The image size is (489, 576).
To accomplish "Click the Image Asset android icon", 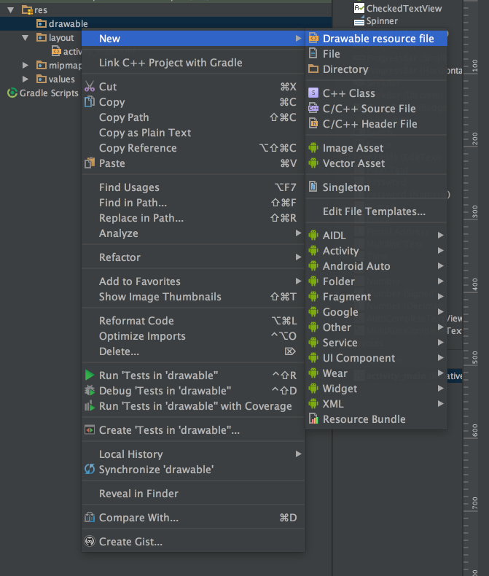I will (x=313, y=148).
